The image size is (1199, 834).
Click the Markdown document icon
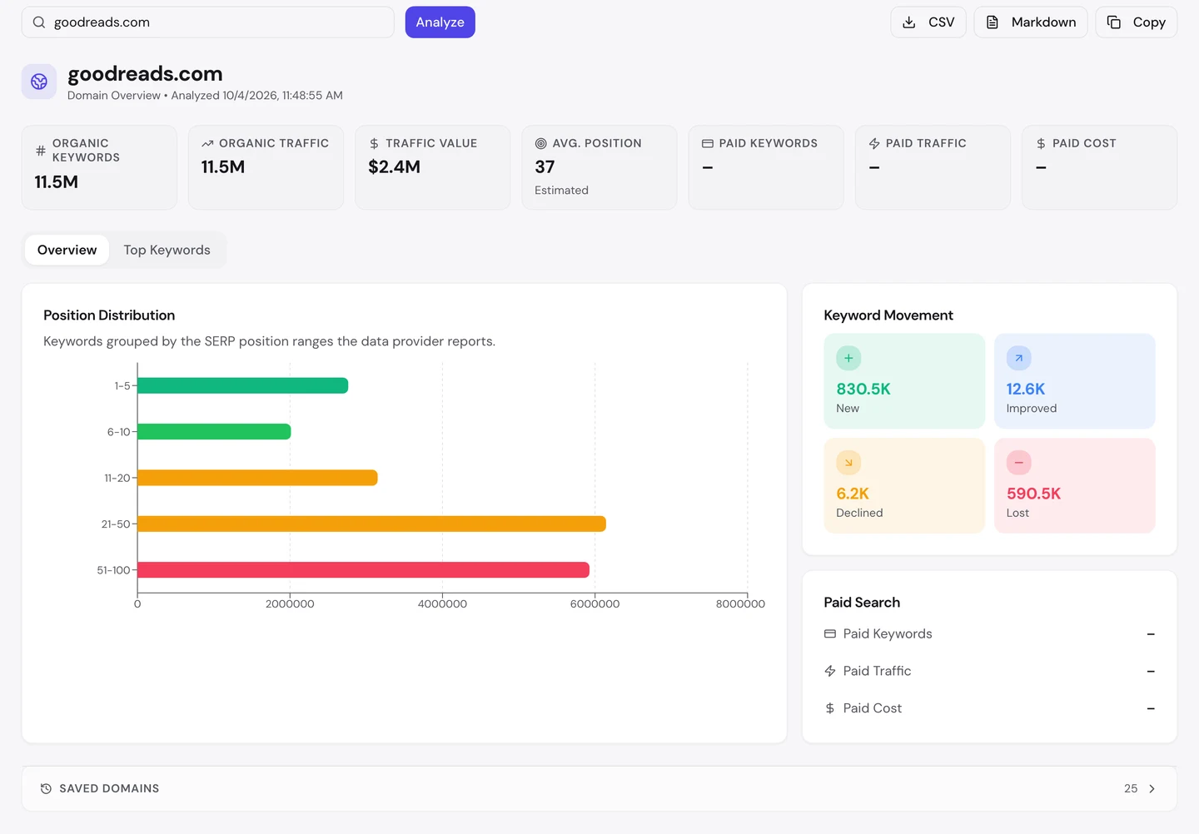993,22
